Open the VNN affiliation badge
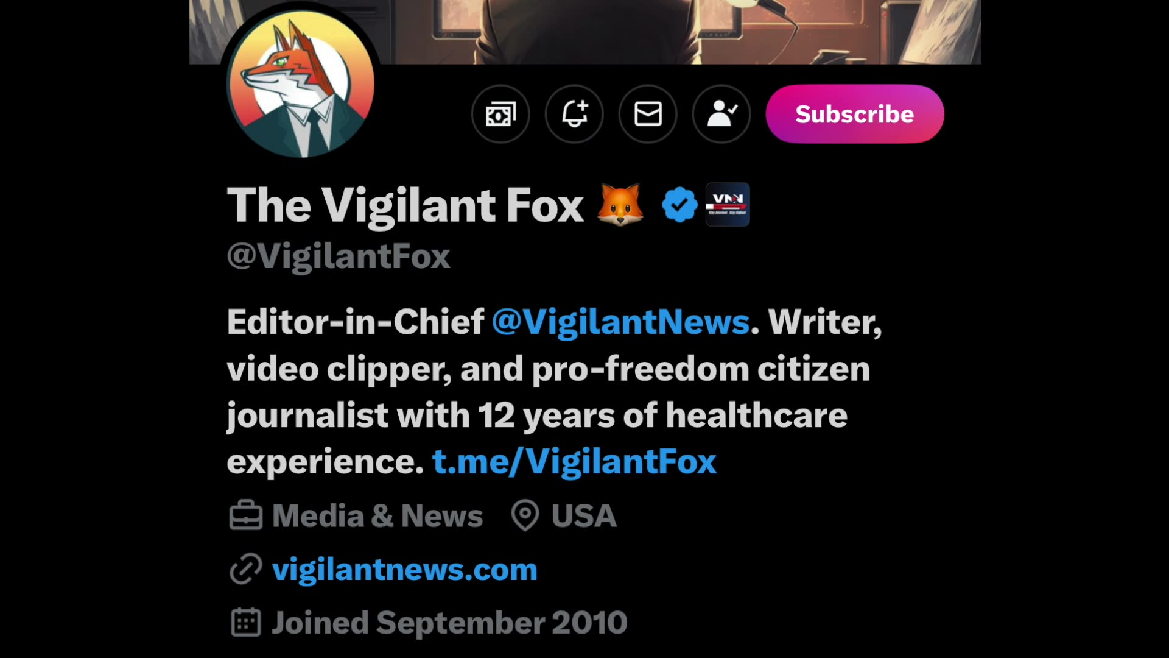 point(728,205)
